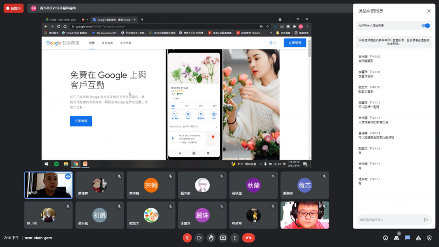
Task: Click the google.com address bar in shared browser
Action: (165, 26)
